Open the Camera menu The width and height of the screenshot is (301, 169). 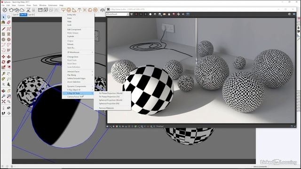[21, 5]
